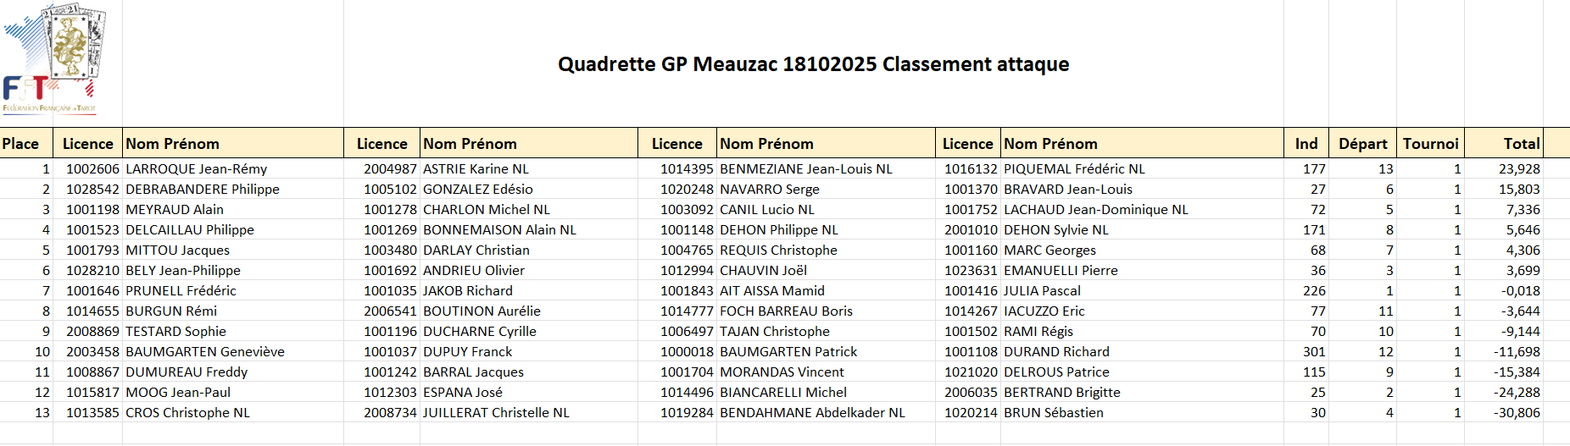Screen dimensions: 1570x446
Task: Select the Ind column header
Action: click(1306, 144)
